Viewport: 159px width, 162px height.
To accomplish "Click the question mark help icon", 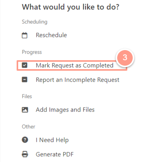I will click(25, 140).
